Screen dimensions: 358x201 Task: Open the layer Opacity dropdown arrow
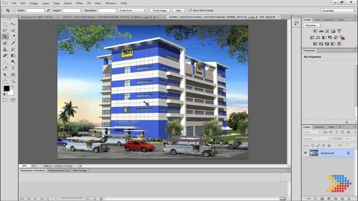coord(354,138)
